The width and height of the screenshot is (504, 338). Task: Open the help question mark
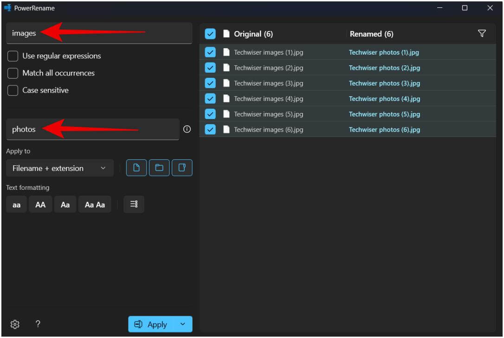[x=38, y=324]
